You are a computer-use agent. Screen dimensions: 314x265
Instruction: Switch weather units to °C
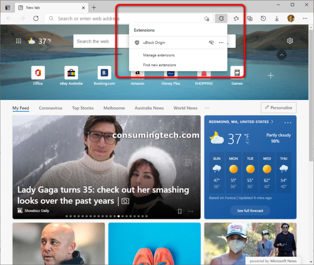tap(247, 143)
